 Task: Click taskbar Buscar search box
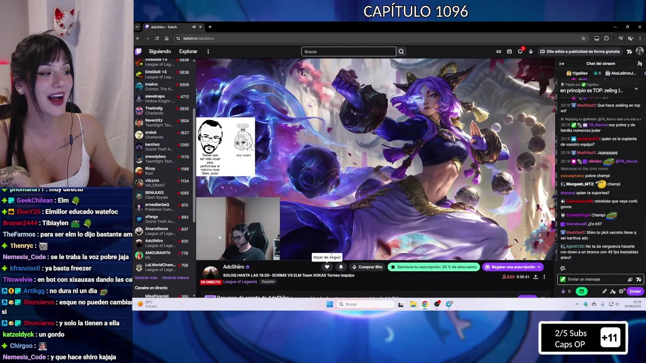(365, 304)
